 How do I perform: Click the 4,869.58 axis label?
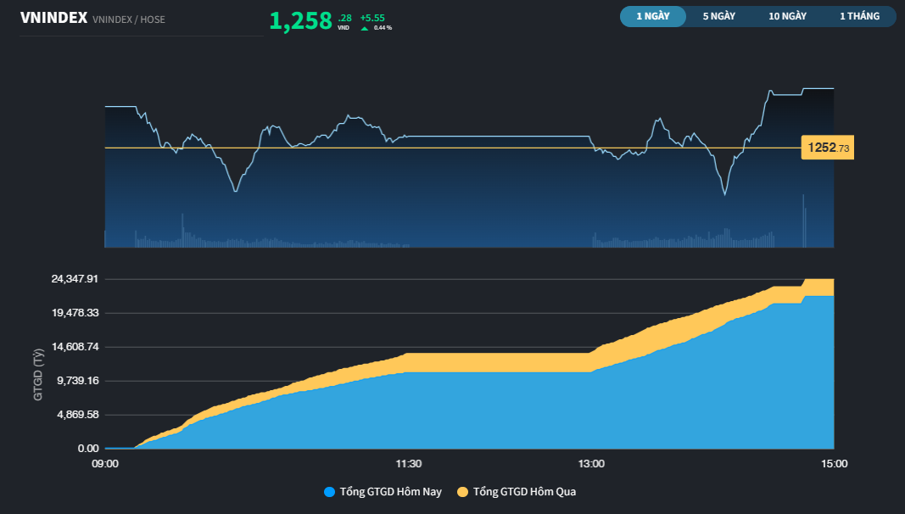coord(78,415)
